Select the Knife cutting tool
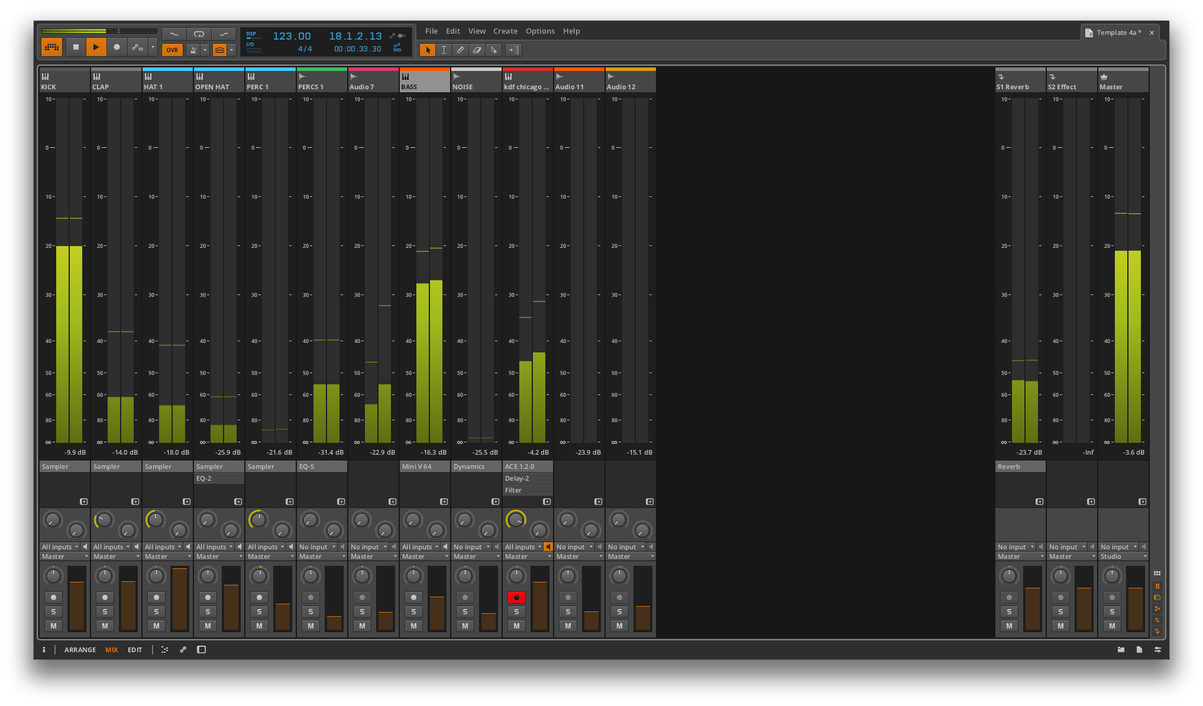Image resolution: width=1203 pixels, height=706 pixels. coord(494,50)
